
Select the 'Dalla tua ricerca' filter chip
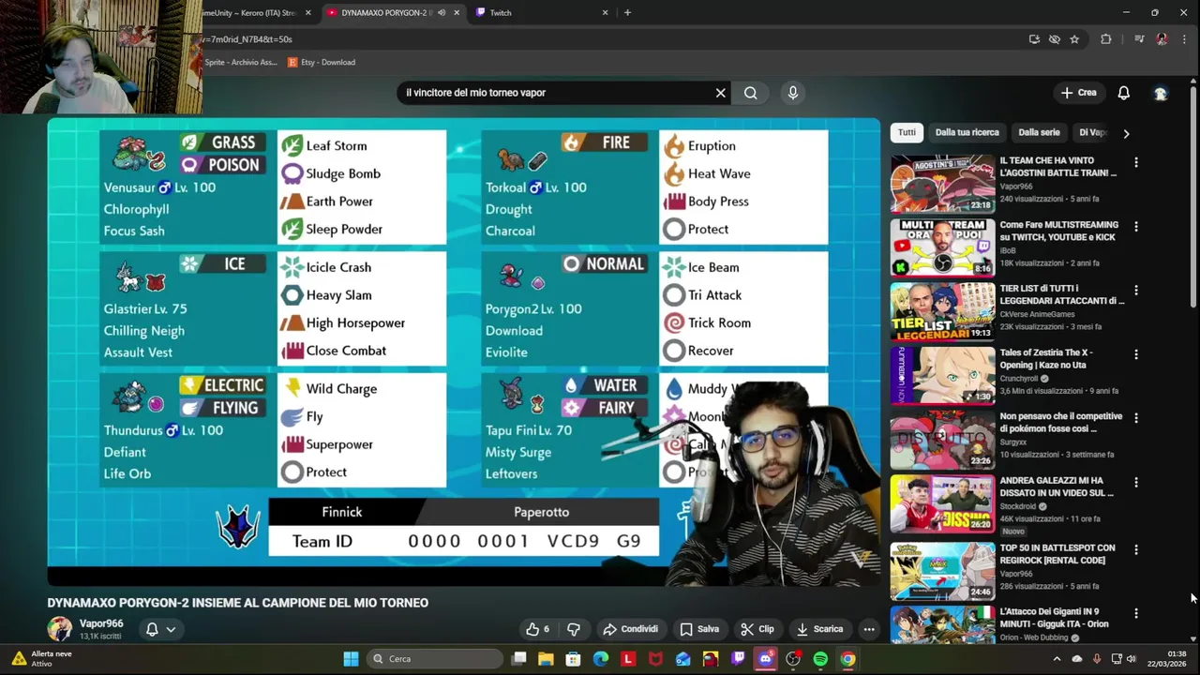(x=967, y=132)
